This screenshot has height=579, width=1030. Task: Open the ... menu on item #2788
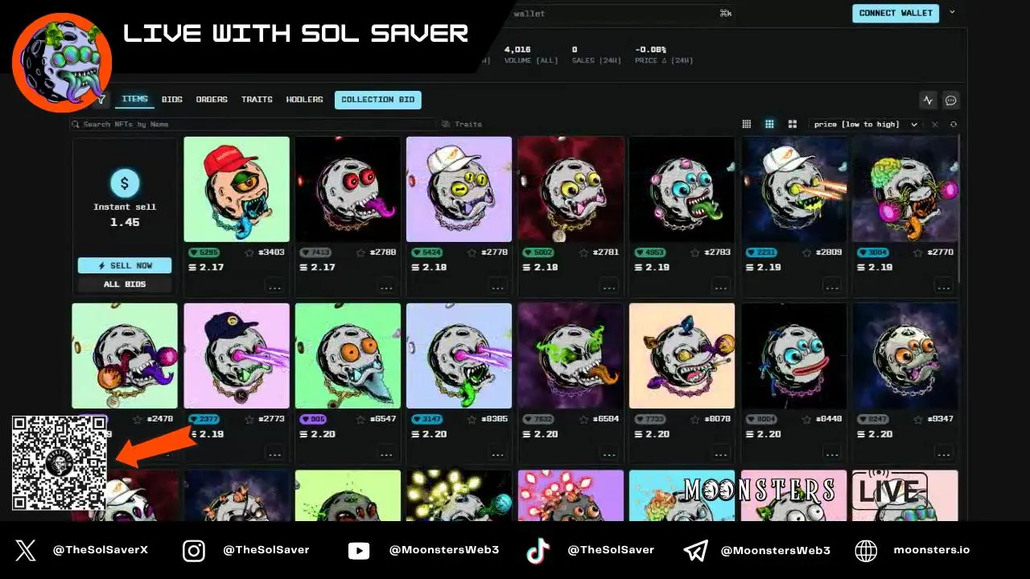[x=386, y=286]
